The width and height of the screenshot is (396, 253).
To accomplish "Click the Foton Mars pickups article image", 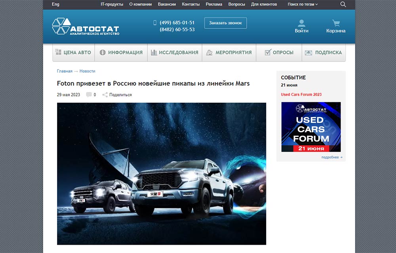I will click(162, 174).
